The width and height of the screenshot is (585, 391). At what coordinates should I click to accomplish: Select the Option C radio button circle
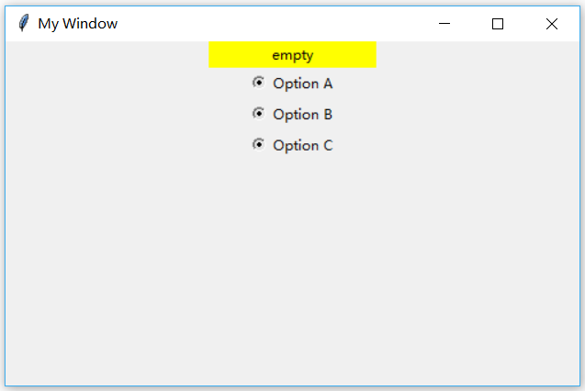[x=259, y=144]
